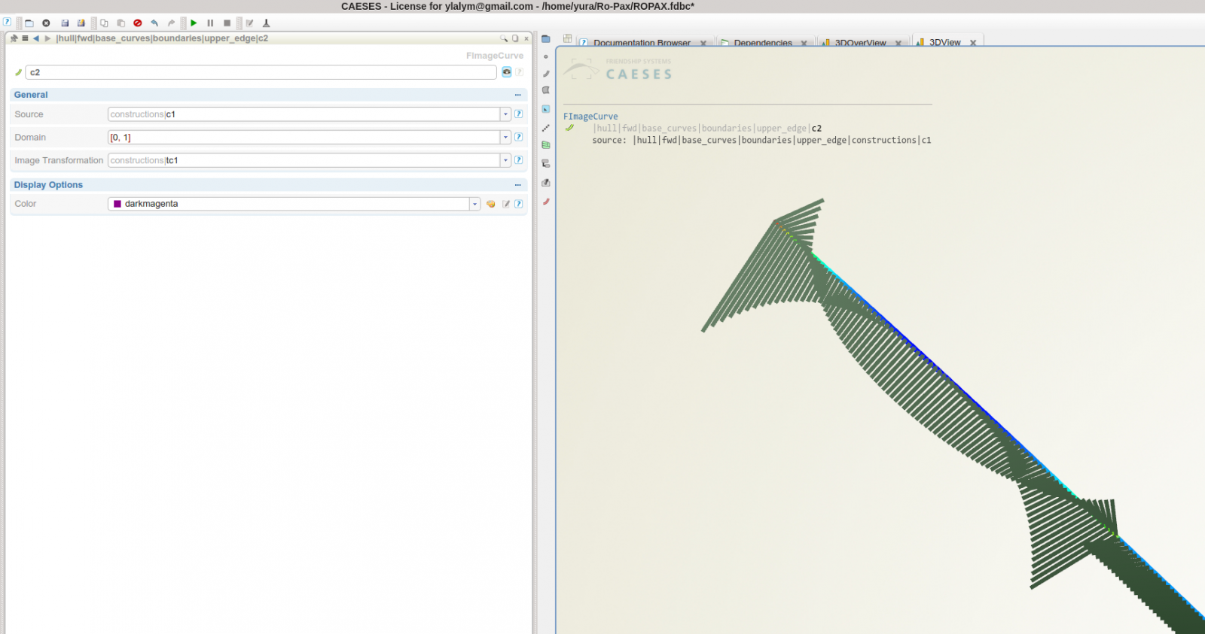Select the curve creation tool icon
The width and height of the screenshot is (1205, 634).
546,74
